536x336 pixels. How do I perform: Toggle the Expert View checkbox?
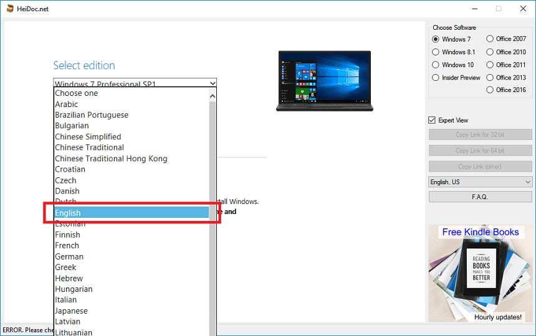[432, 120]
